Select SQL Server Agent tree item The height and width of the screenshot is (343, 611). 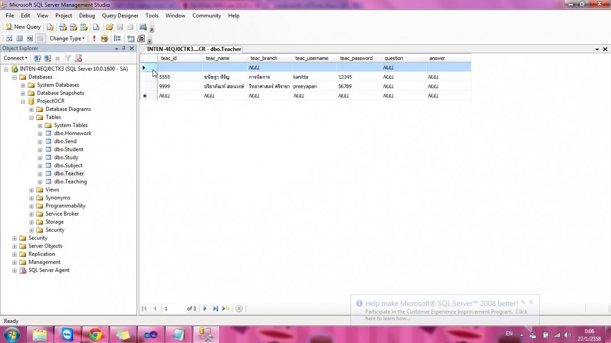click(x=49, y=270)
